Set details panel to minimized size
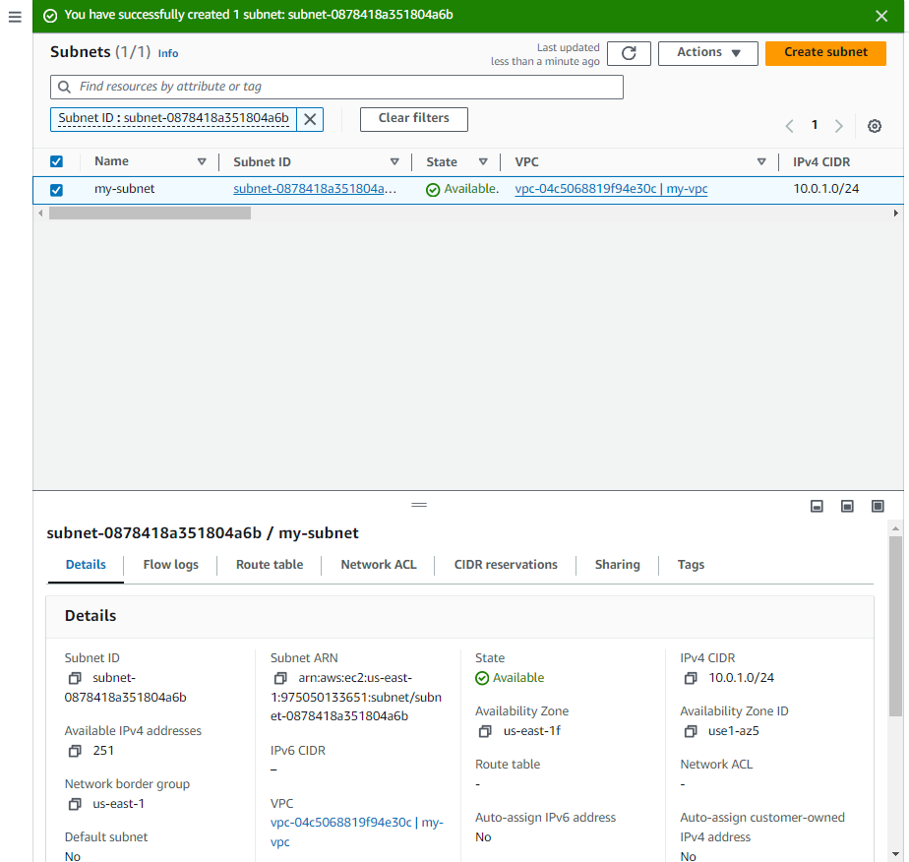Viewport: 909px width, 862px height. [x=817, y=507]
